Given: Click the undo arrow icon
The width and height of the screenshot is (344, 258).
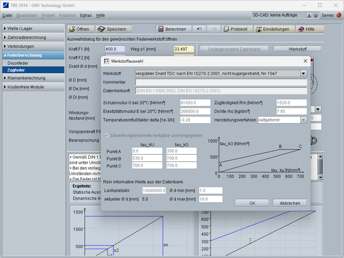Looking at the screenshot, I should (x=199, y=29).
